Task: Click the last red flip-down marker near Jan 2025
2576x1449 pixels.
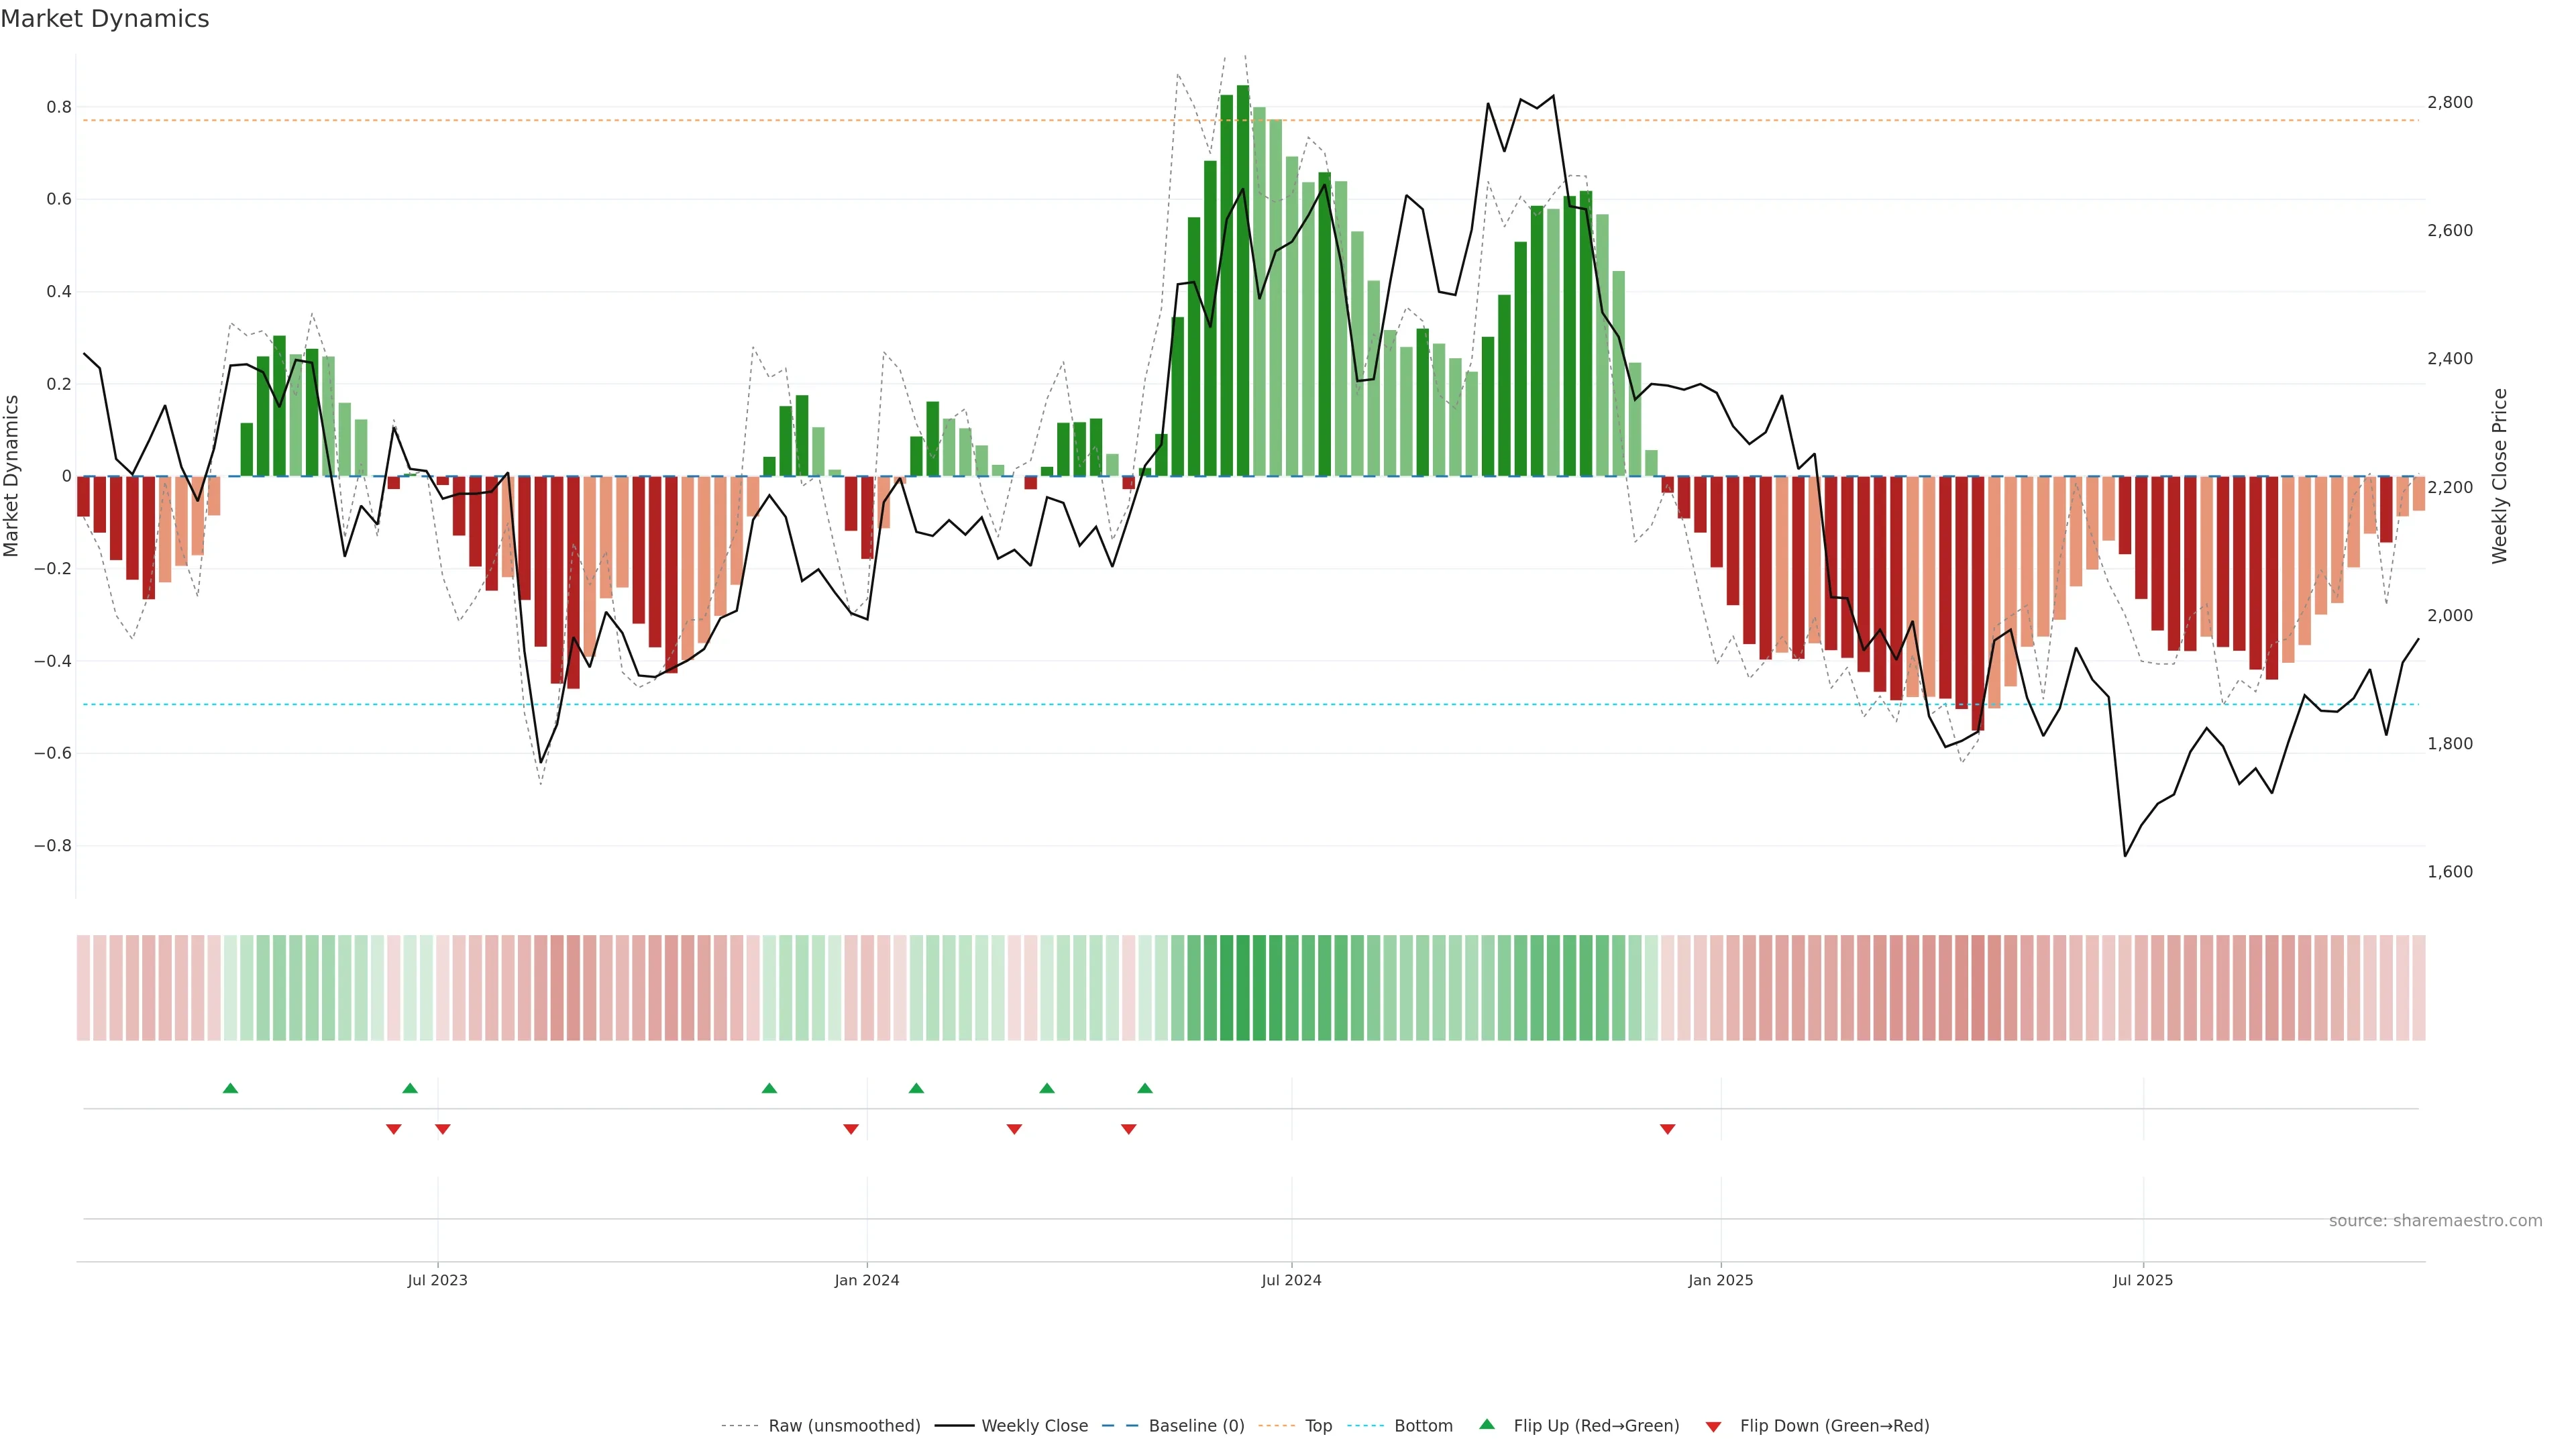Action: tap(1667, 1129)
